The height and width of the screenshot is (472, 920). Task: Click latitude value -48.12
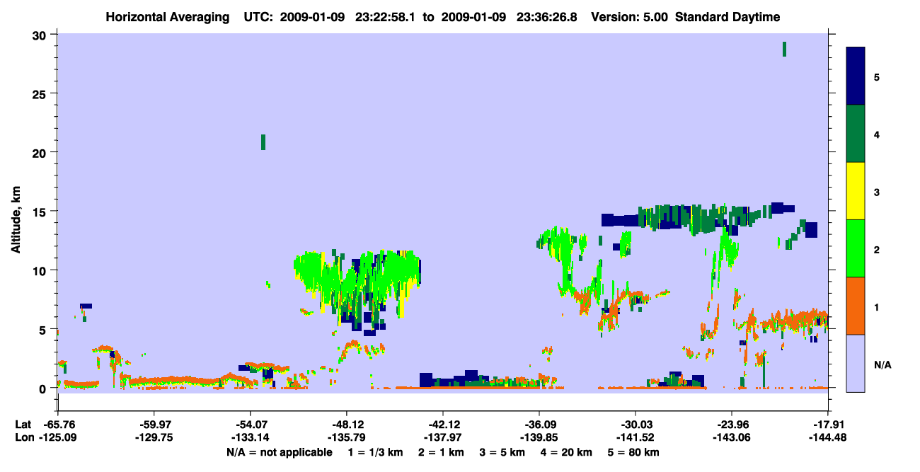[x=347, y=425]
